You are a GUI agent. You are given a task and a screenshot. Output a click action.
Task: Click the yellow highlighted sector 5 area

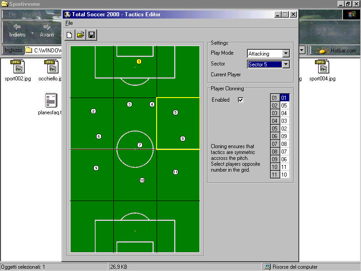(178, 123)
